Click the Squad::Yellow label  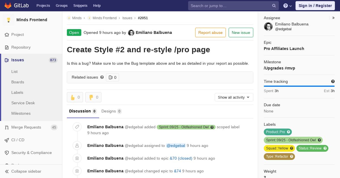tap(279, 148)
